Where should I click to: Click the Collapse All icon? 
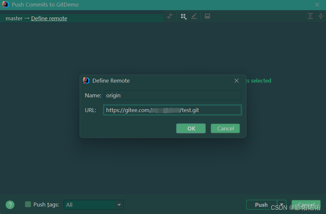click(321, 16)
